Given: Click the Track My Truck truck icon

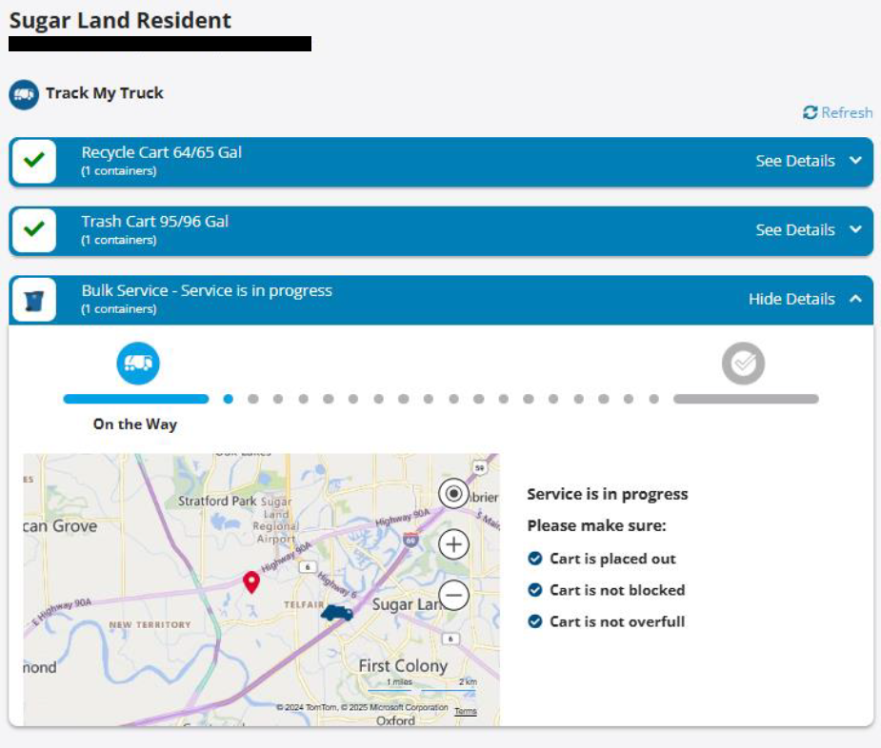Looking at the screenshot, I should (26, 93).
